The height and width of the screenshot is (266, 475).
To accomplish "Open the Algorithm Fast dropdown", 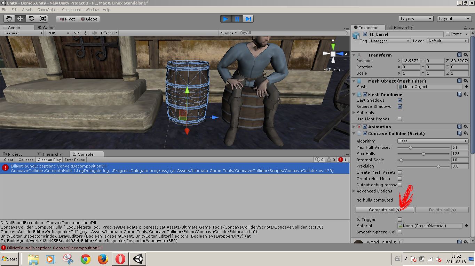I will 433,141.
